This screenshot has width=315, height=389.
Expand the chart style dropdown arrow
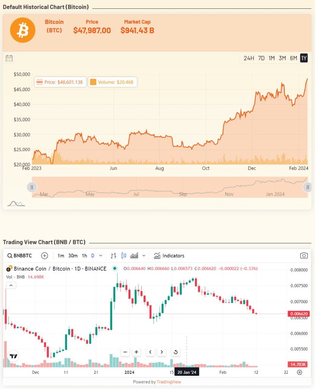pyautogui.click(x=144, y=256)
